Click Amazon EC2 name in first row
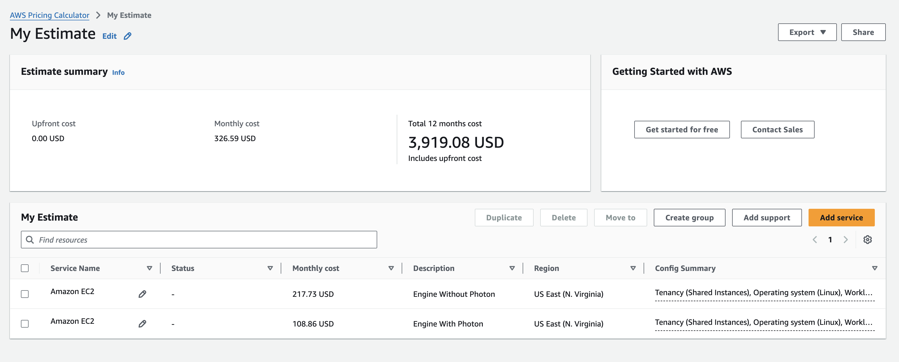Screen dimensions: 899x362 [72, 292]
